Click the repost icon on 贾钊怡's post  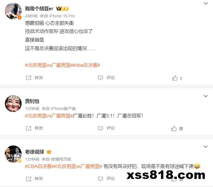(x=28, y=128)
